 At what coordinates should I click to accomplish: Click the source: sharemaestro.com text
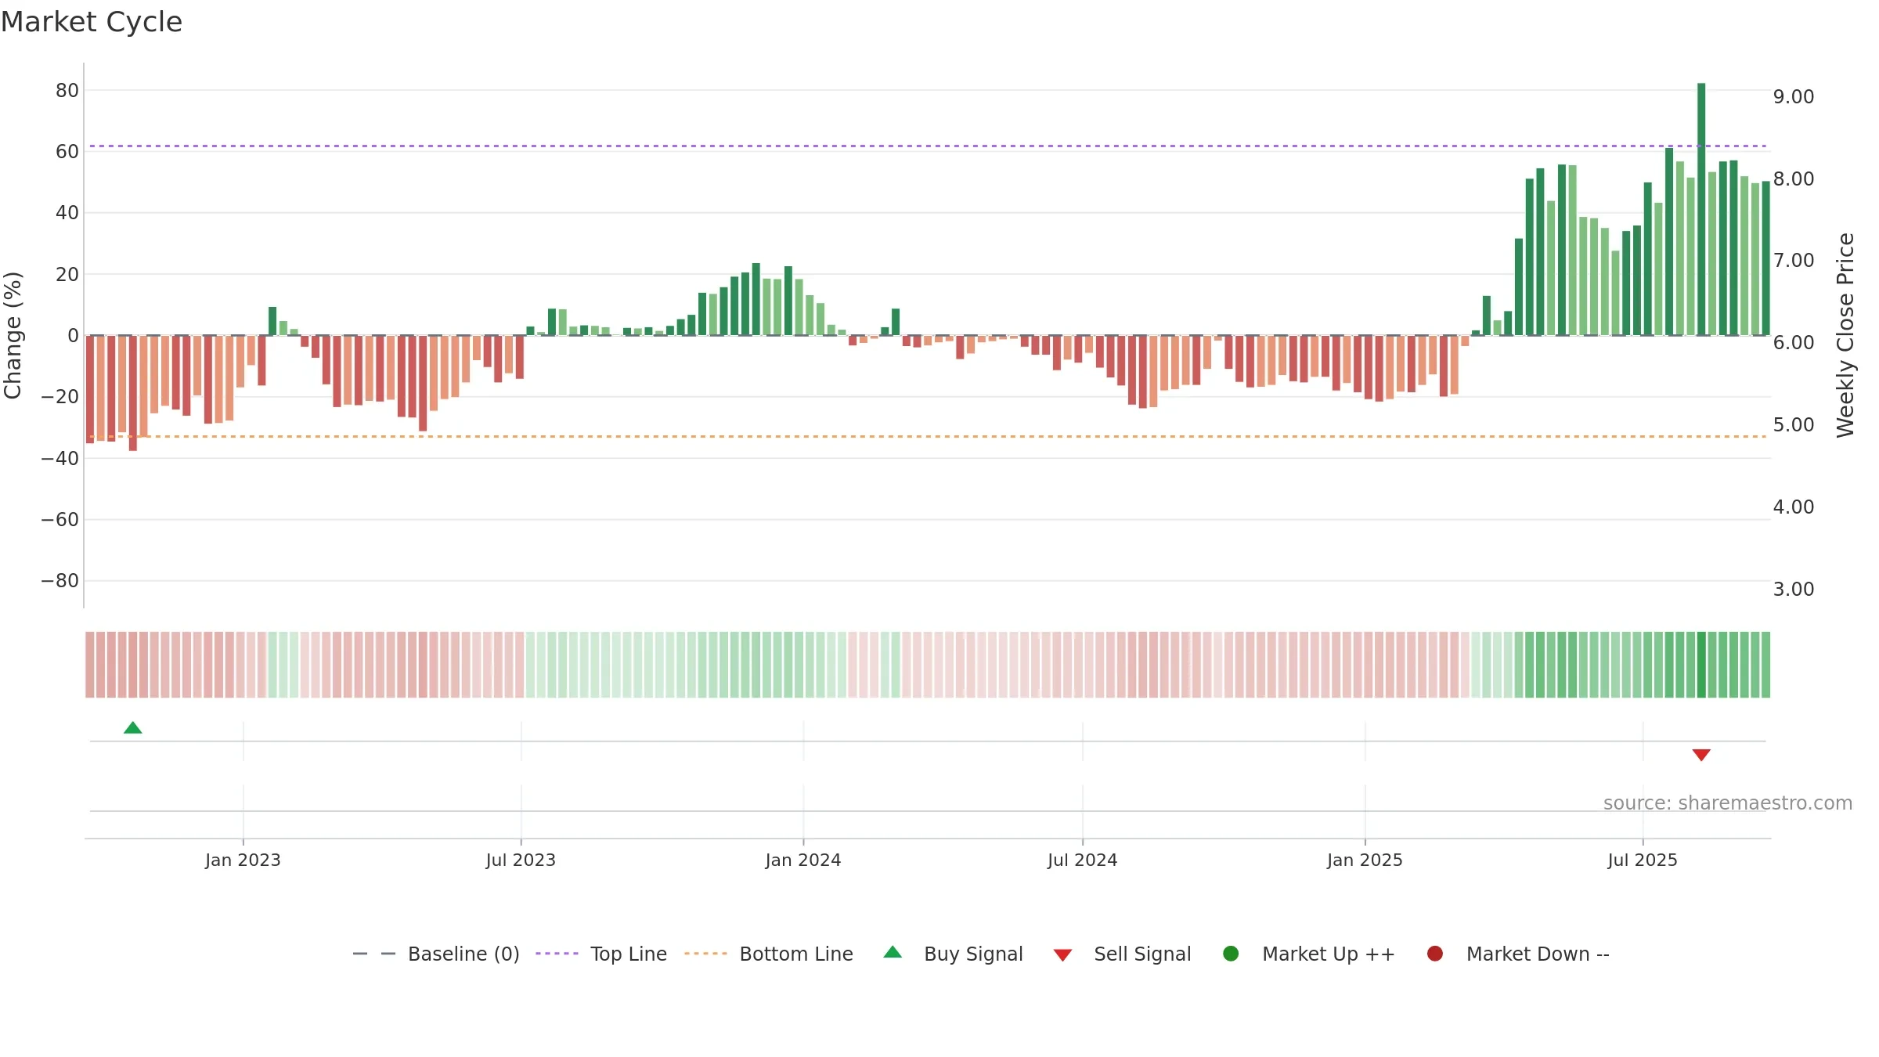[1728, 803]
